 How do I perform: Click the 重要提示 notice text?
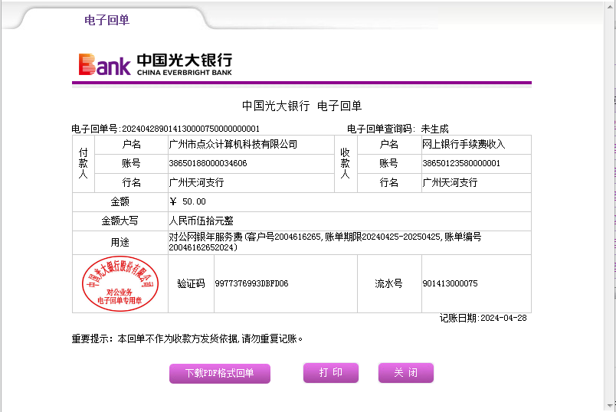point(188,338)
